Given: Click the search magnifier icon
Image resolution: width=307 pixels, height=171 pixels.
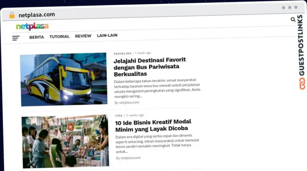Looking at the screenshot, I should tap(293, 20).
